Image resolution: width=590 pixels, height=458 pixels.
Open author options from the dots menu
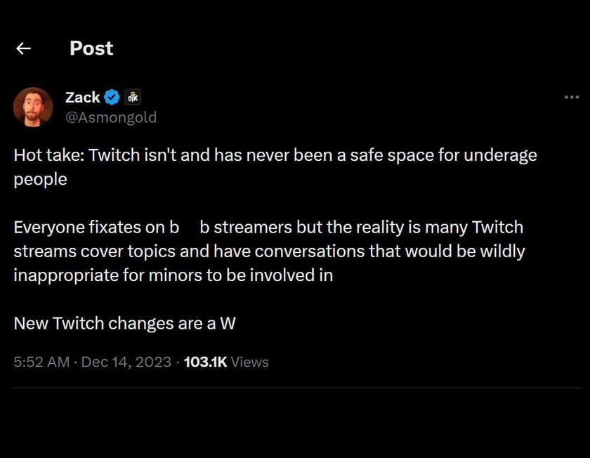572,97
